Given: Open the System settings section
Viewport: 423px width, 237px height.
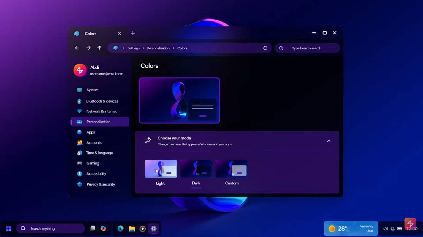Looking at the screenshot, I should (92, 90).
